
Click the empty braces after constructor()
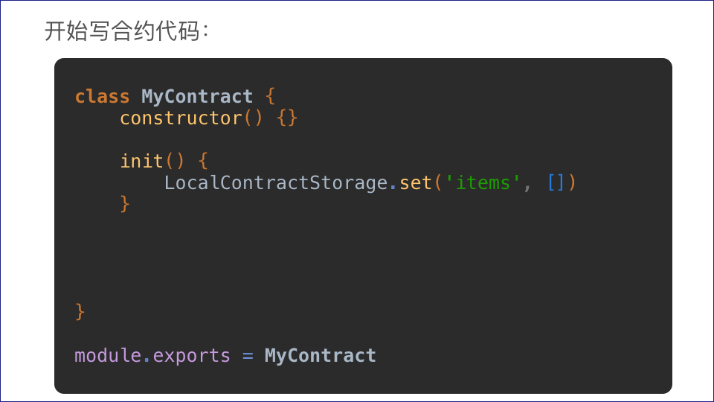pyautogui.click(x=287, y=118)
